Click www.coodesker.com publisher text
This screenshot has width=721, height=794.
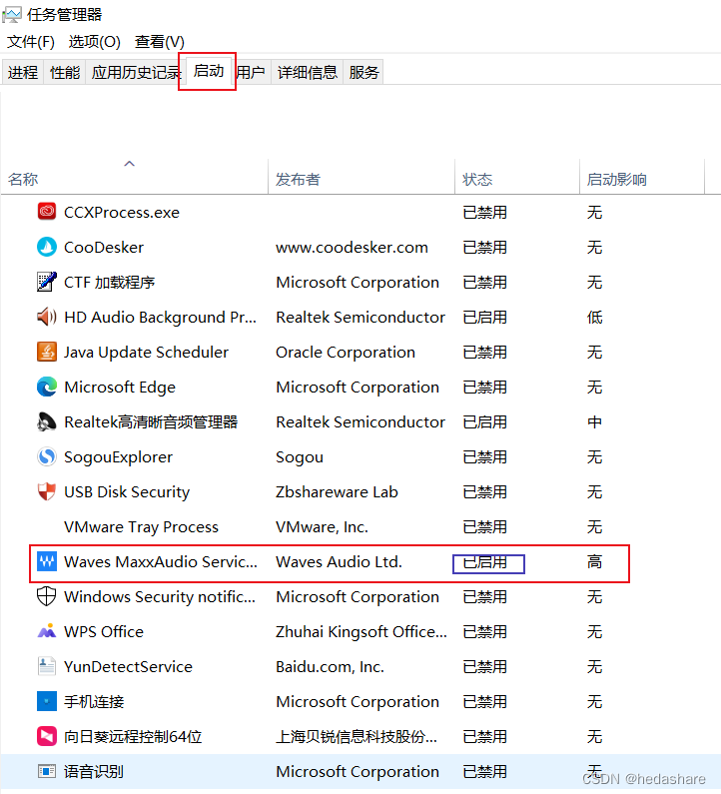pyautogui.click(x=352, y=247)
